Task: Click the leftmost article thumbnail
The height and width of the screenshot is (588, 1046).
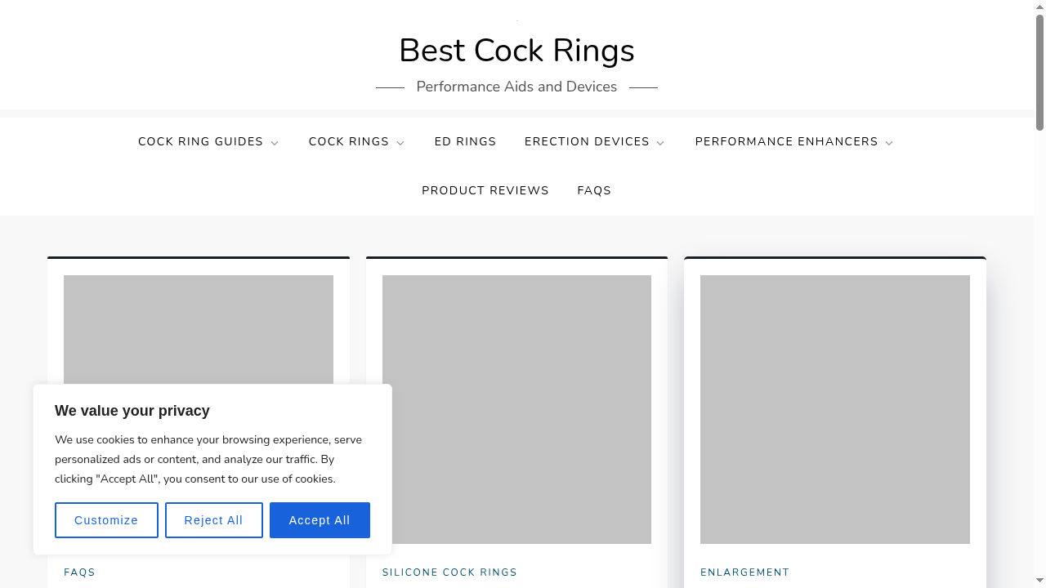Action: point(198,327)
